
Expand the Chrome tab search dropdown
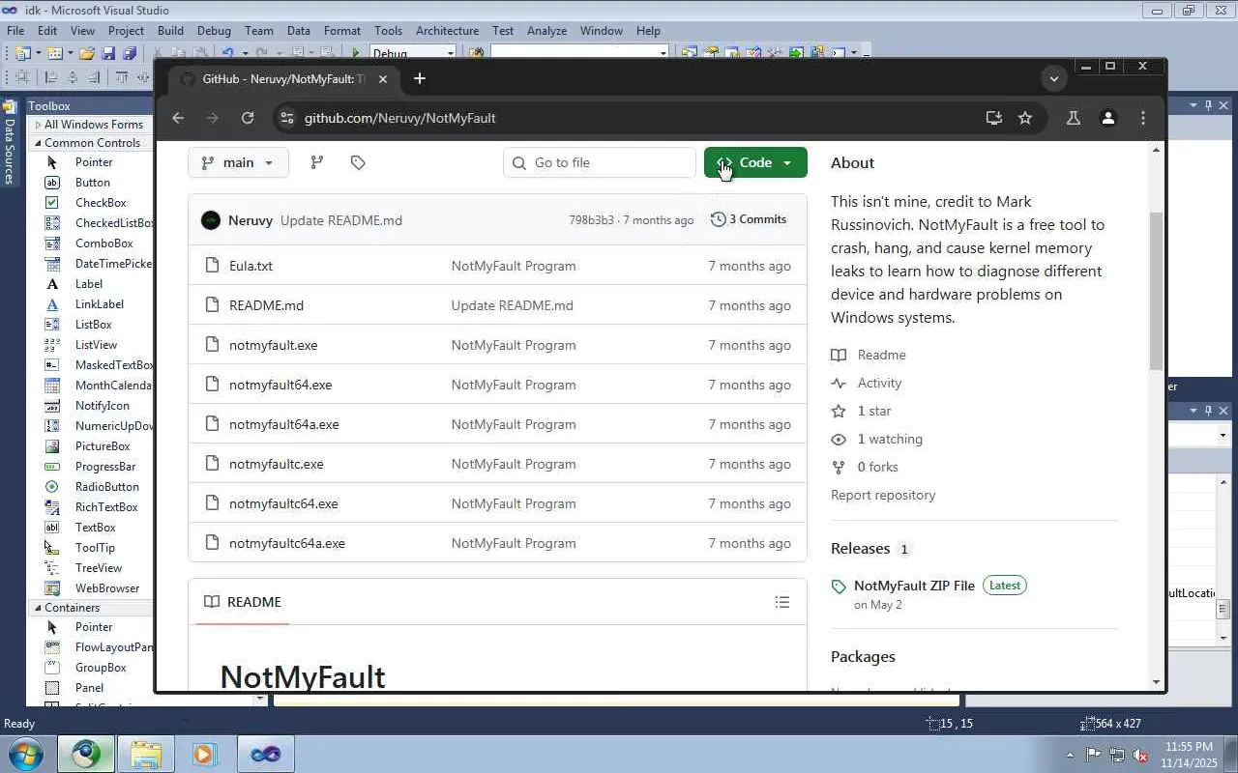[x=1054, y=78]
